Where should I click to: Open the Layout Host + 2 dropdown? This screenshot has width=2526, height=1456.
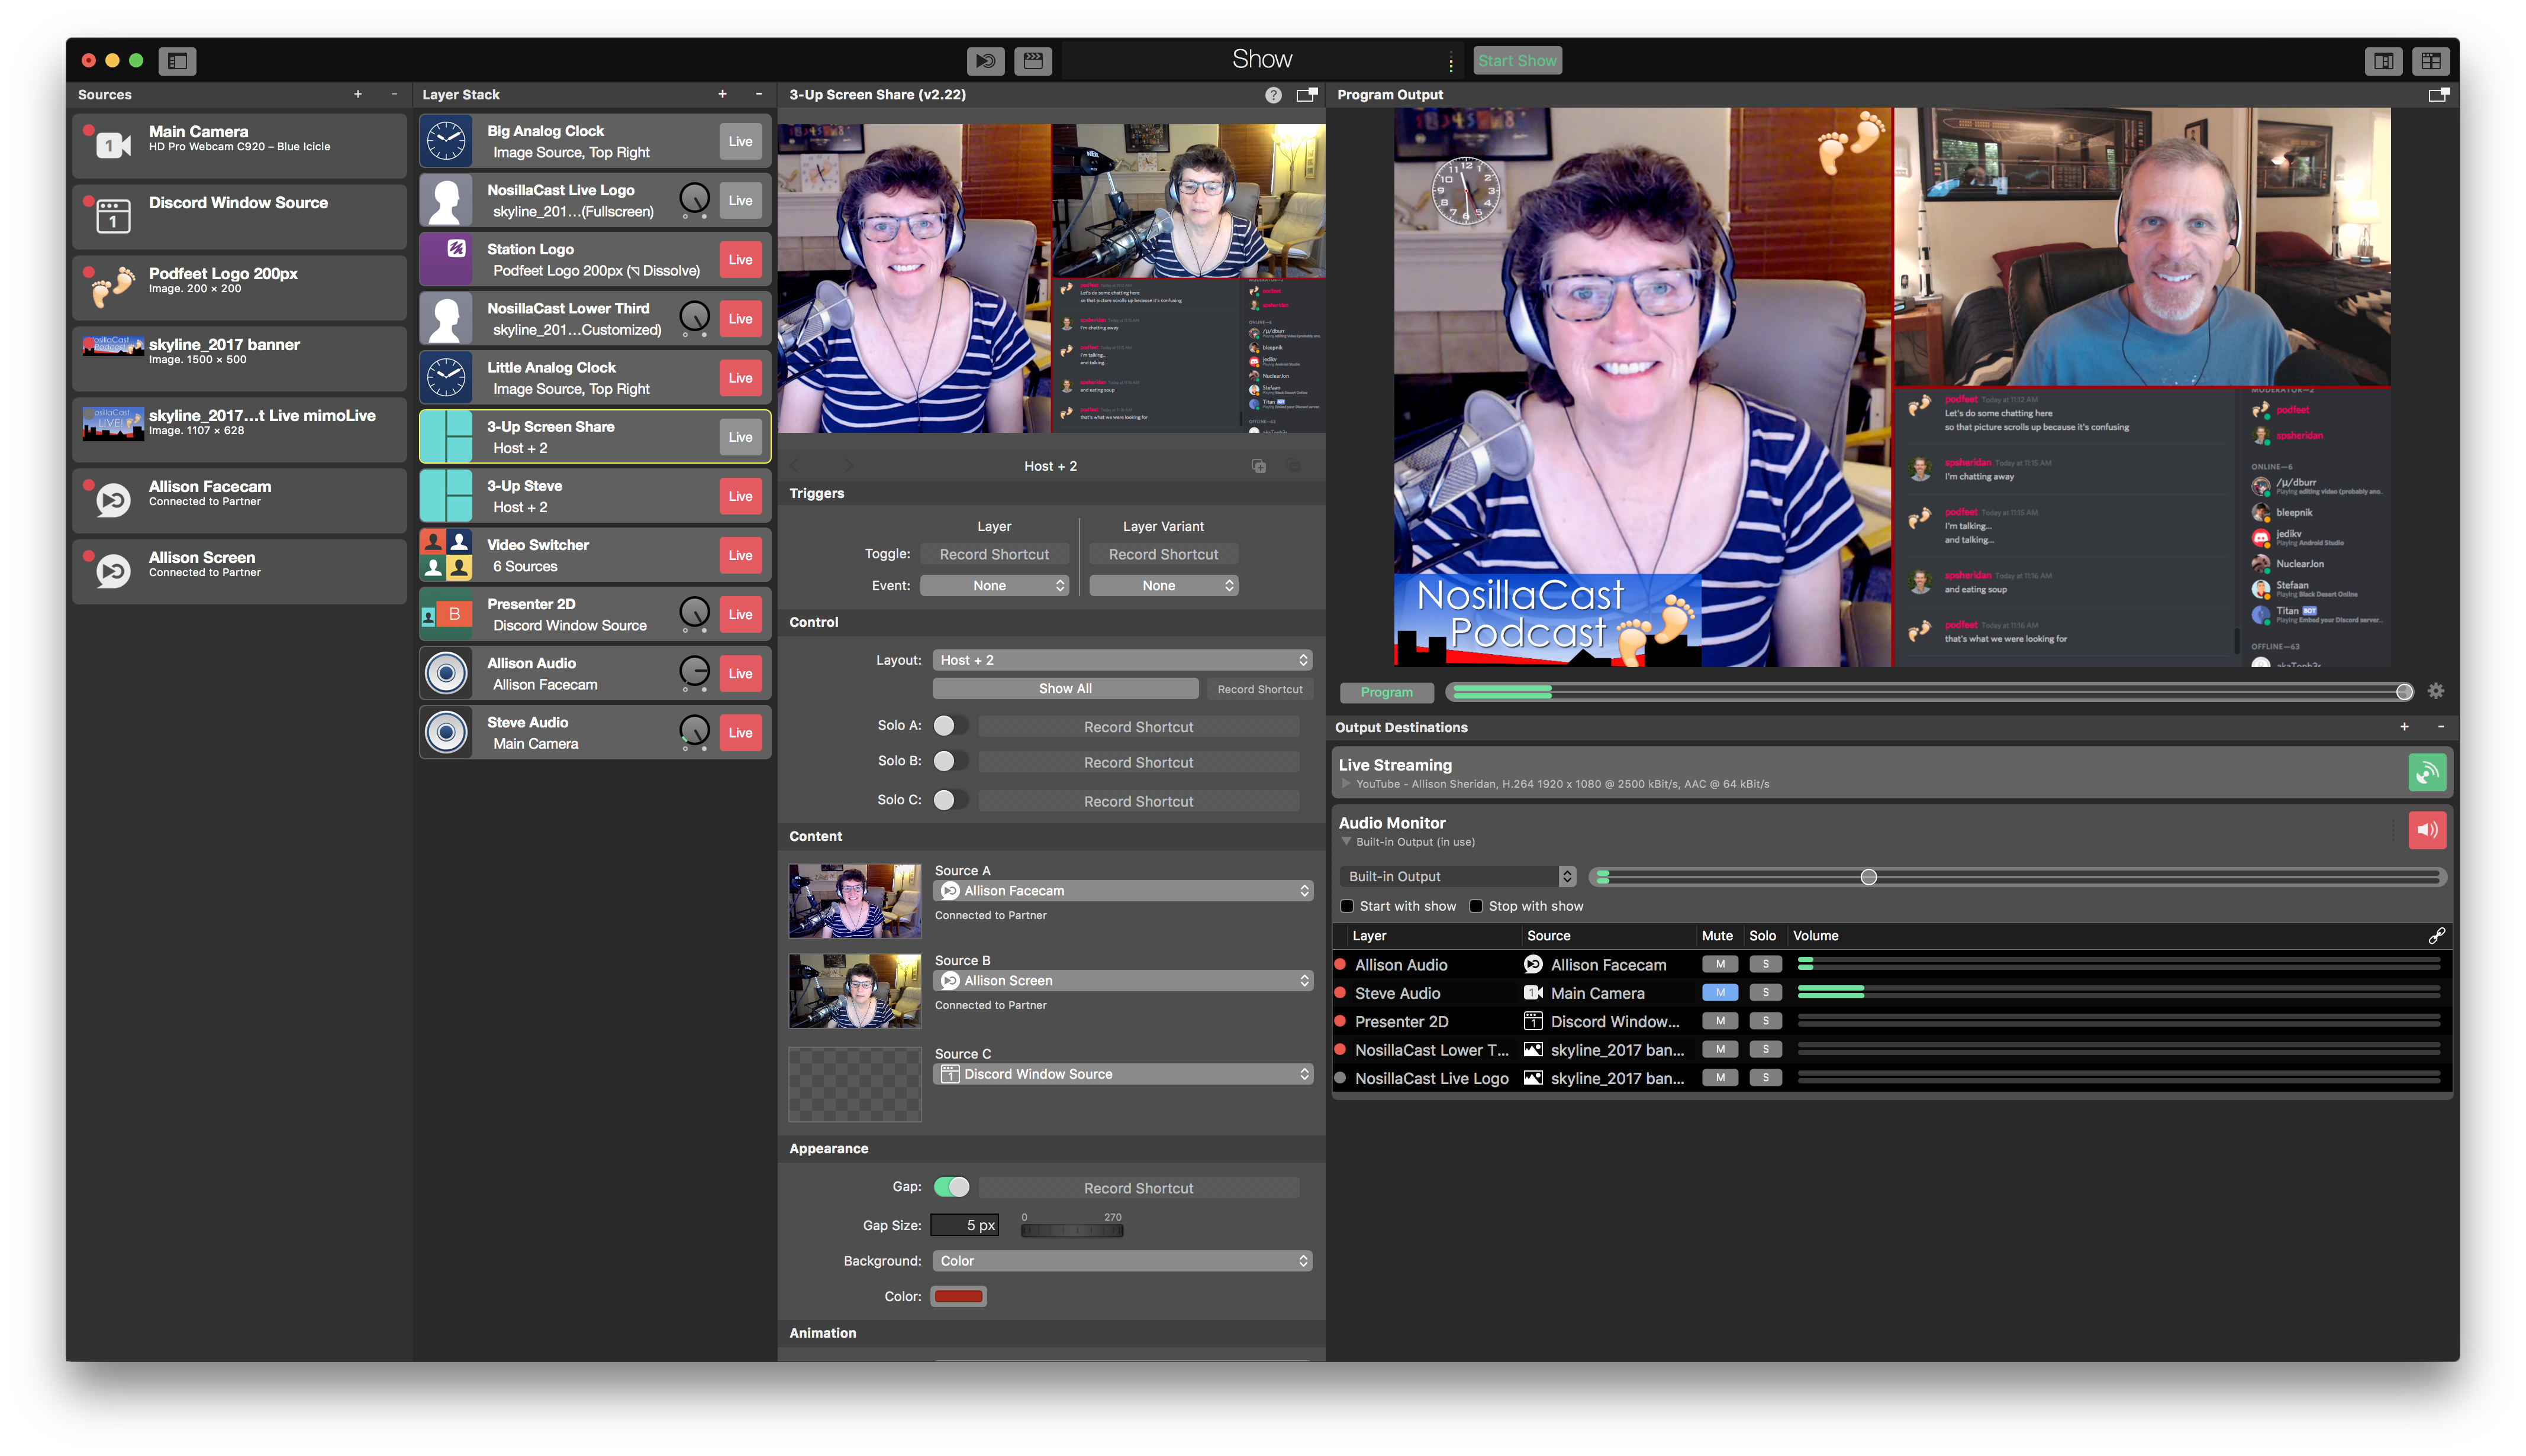[x=1122, y=660]
